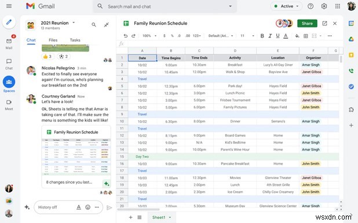Open the 123 number format dropdown
The width and height of the screenshot is (358, 223).
pos(196,36)
